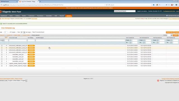Open the Dashboard menu
179x101 pixels.
click(x=4, y=16)
